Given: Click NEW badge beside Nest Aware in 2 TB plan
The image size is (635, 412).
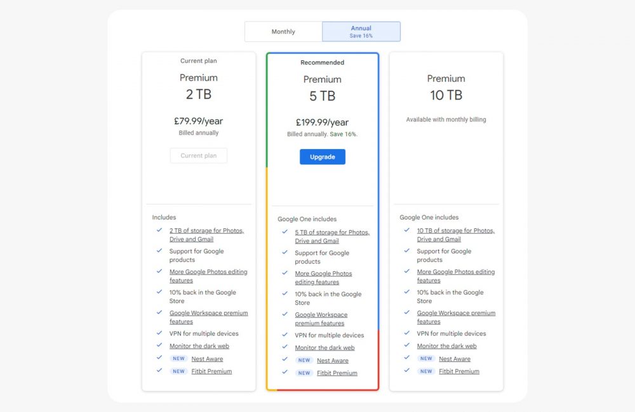Looking at the screenshot, I should [178, 359].
